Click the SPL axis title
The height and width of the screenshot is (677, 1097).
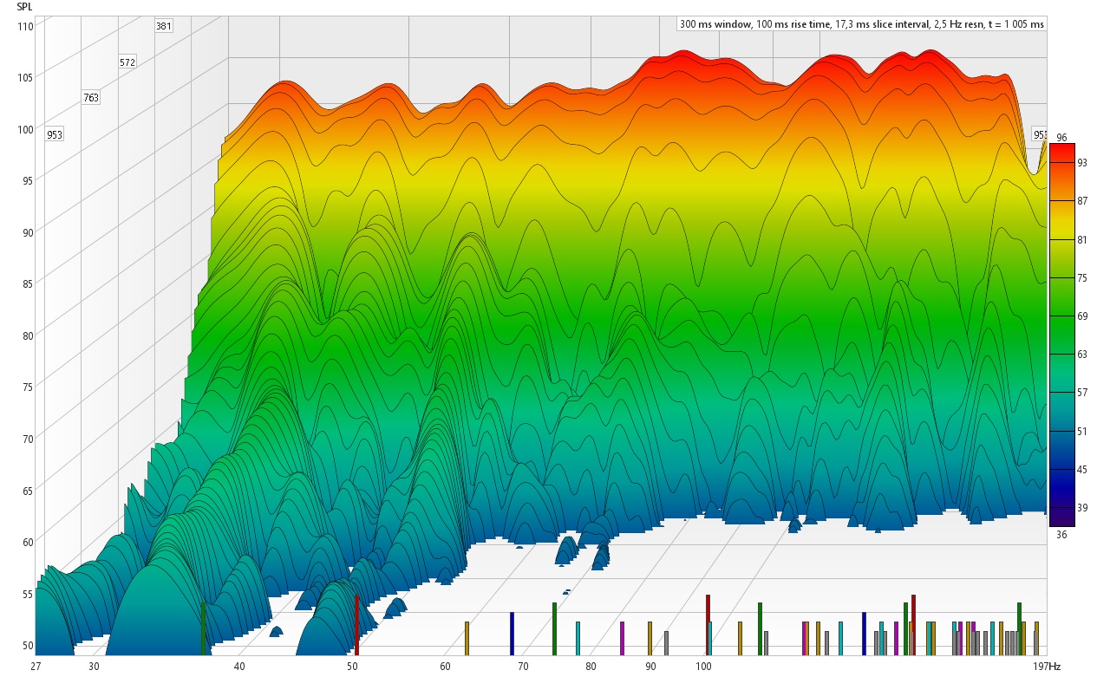click(x=23, y=6)
